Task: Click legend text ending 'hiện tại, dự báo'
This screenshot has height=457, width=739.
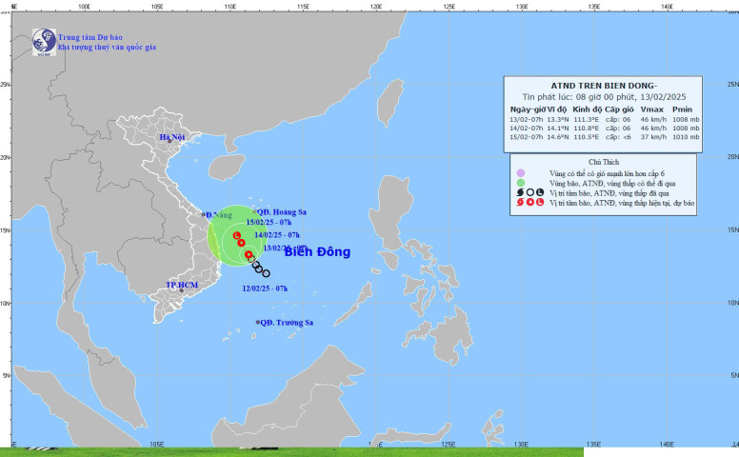Action: pos(622,203)
